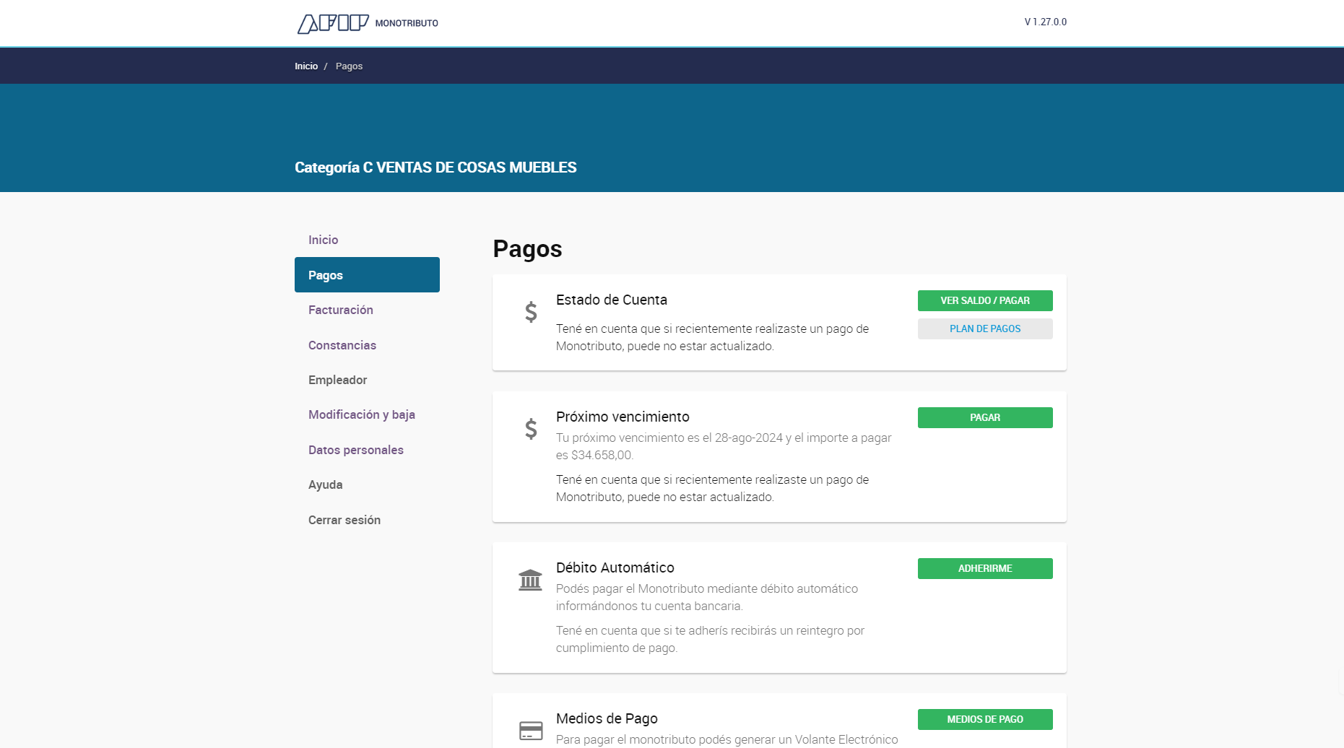Open Constancias from the sidebar
This screenshot has height=748, width=1344.
pyautogui.click(x=342, y=345)
